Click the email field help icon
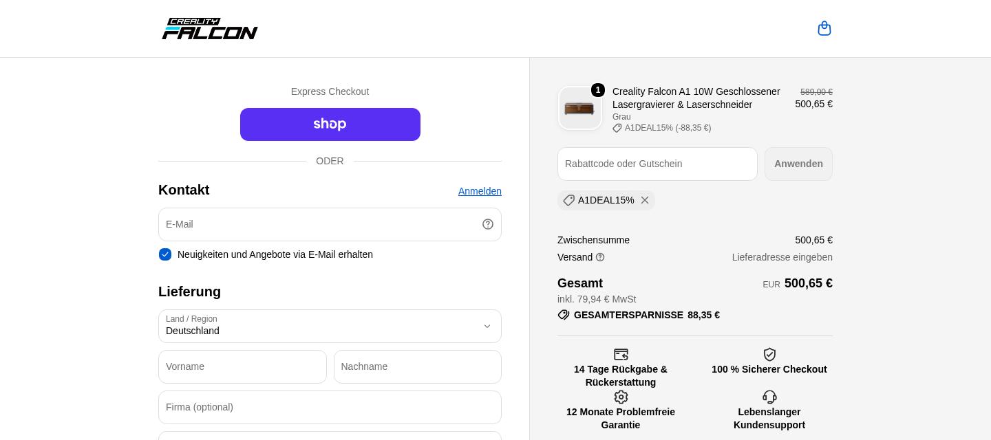 [x=488, y=224]
